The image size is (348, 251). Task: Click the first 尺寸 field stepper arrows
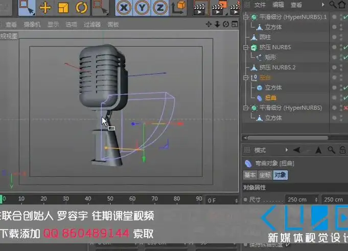[316, 200]
